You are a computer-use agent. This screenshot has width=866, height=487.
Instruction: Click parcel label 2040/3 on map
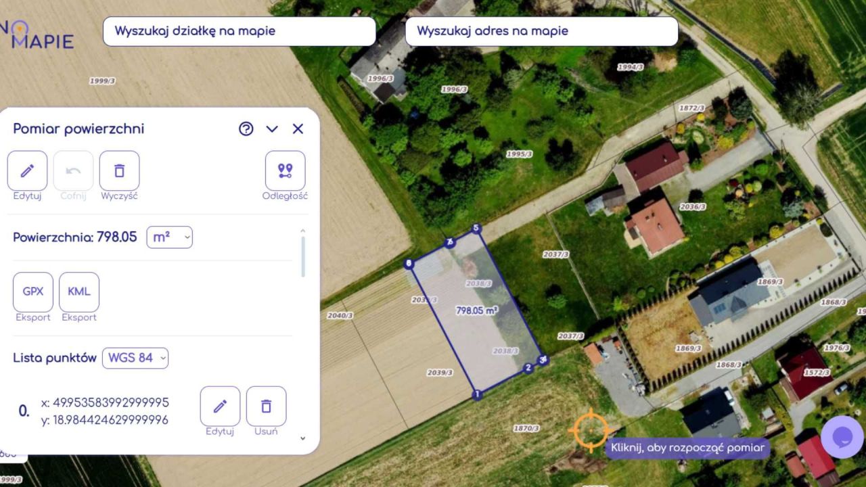point(340,315)
